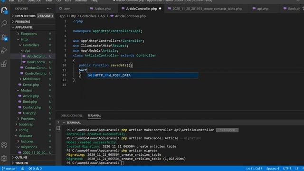Viewport: 304px width, 171px height.
Task: Open Controller.php in the explorer
Action: tap(36, 73)
